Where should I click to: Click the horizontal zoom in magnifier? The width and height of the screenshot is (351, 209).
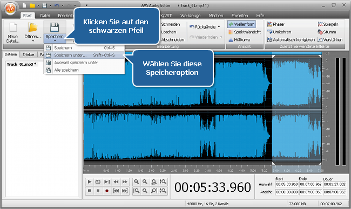136,182
